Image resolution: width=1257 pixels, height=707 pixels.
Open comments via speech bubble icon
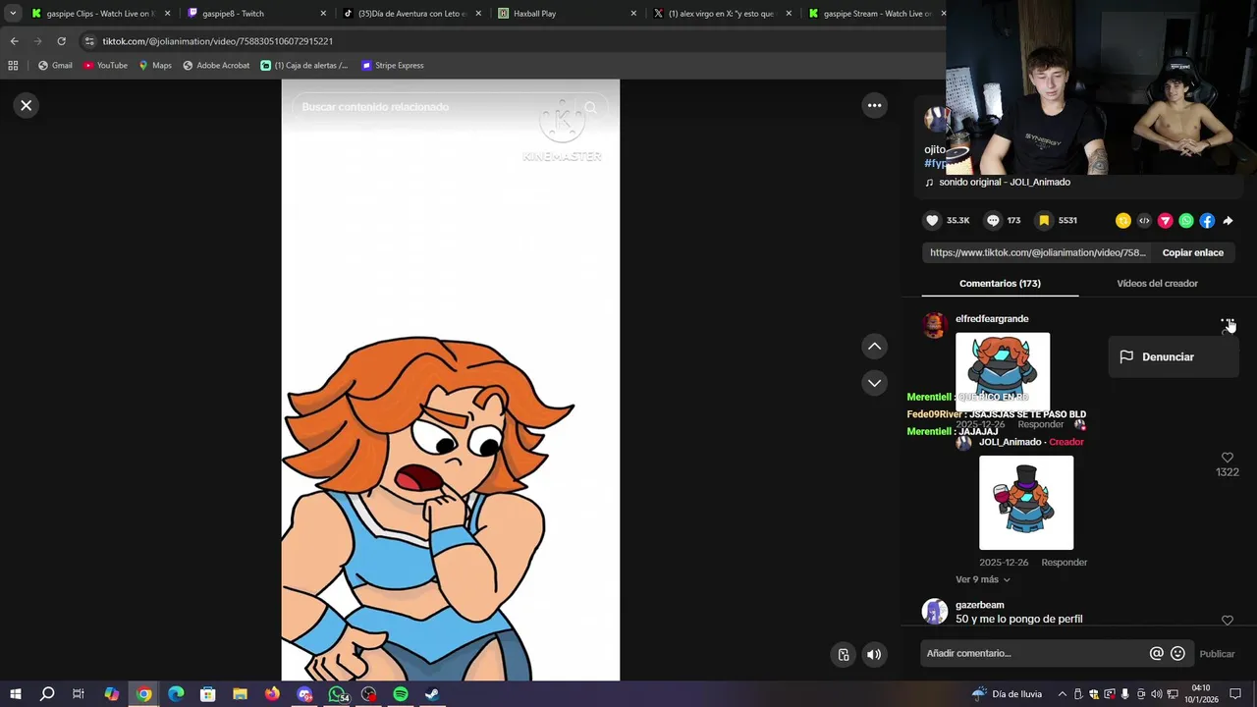click(993, 221)
